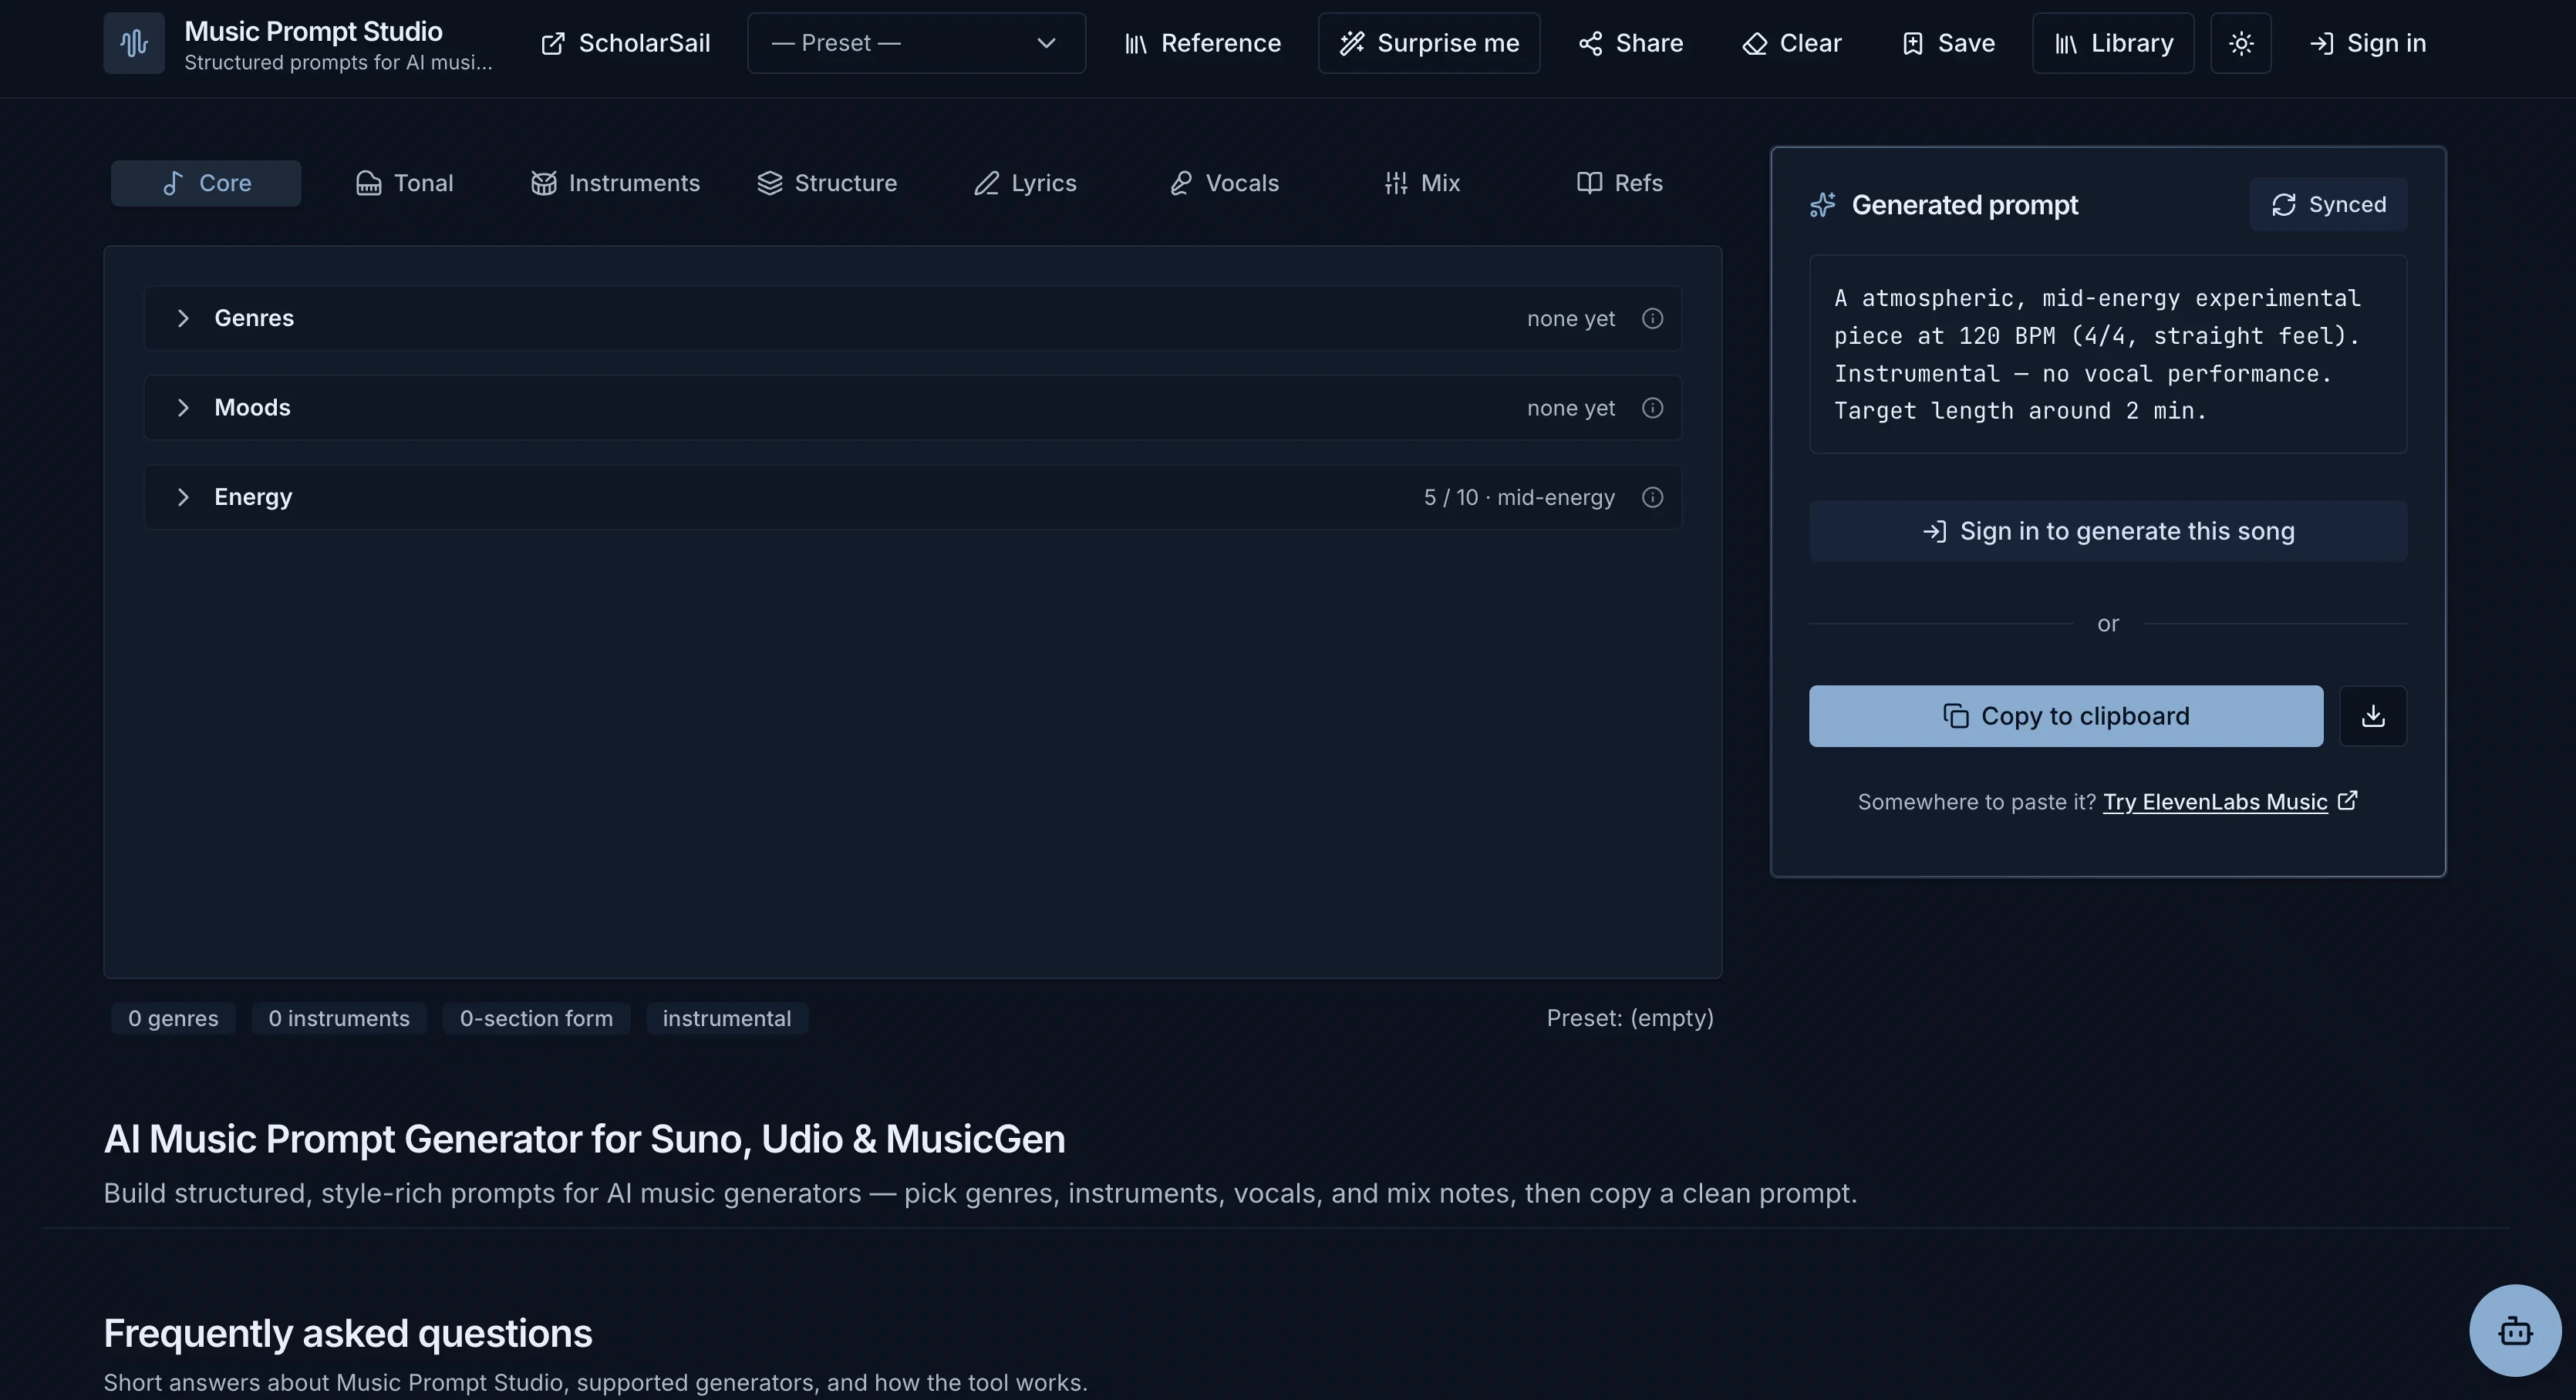The image size is (2576, 1400).
Task: Open the Mix tab
Action: [1423, 183]
